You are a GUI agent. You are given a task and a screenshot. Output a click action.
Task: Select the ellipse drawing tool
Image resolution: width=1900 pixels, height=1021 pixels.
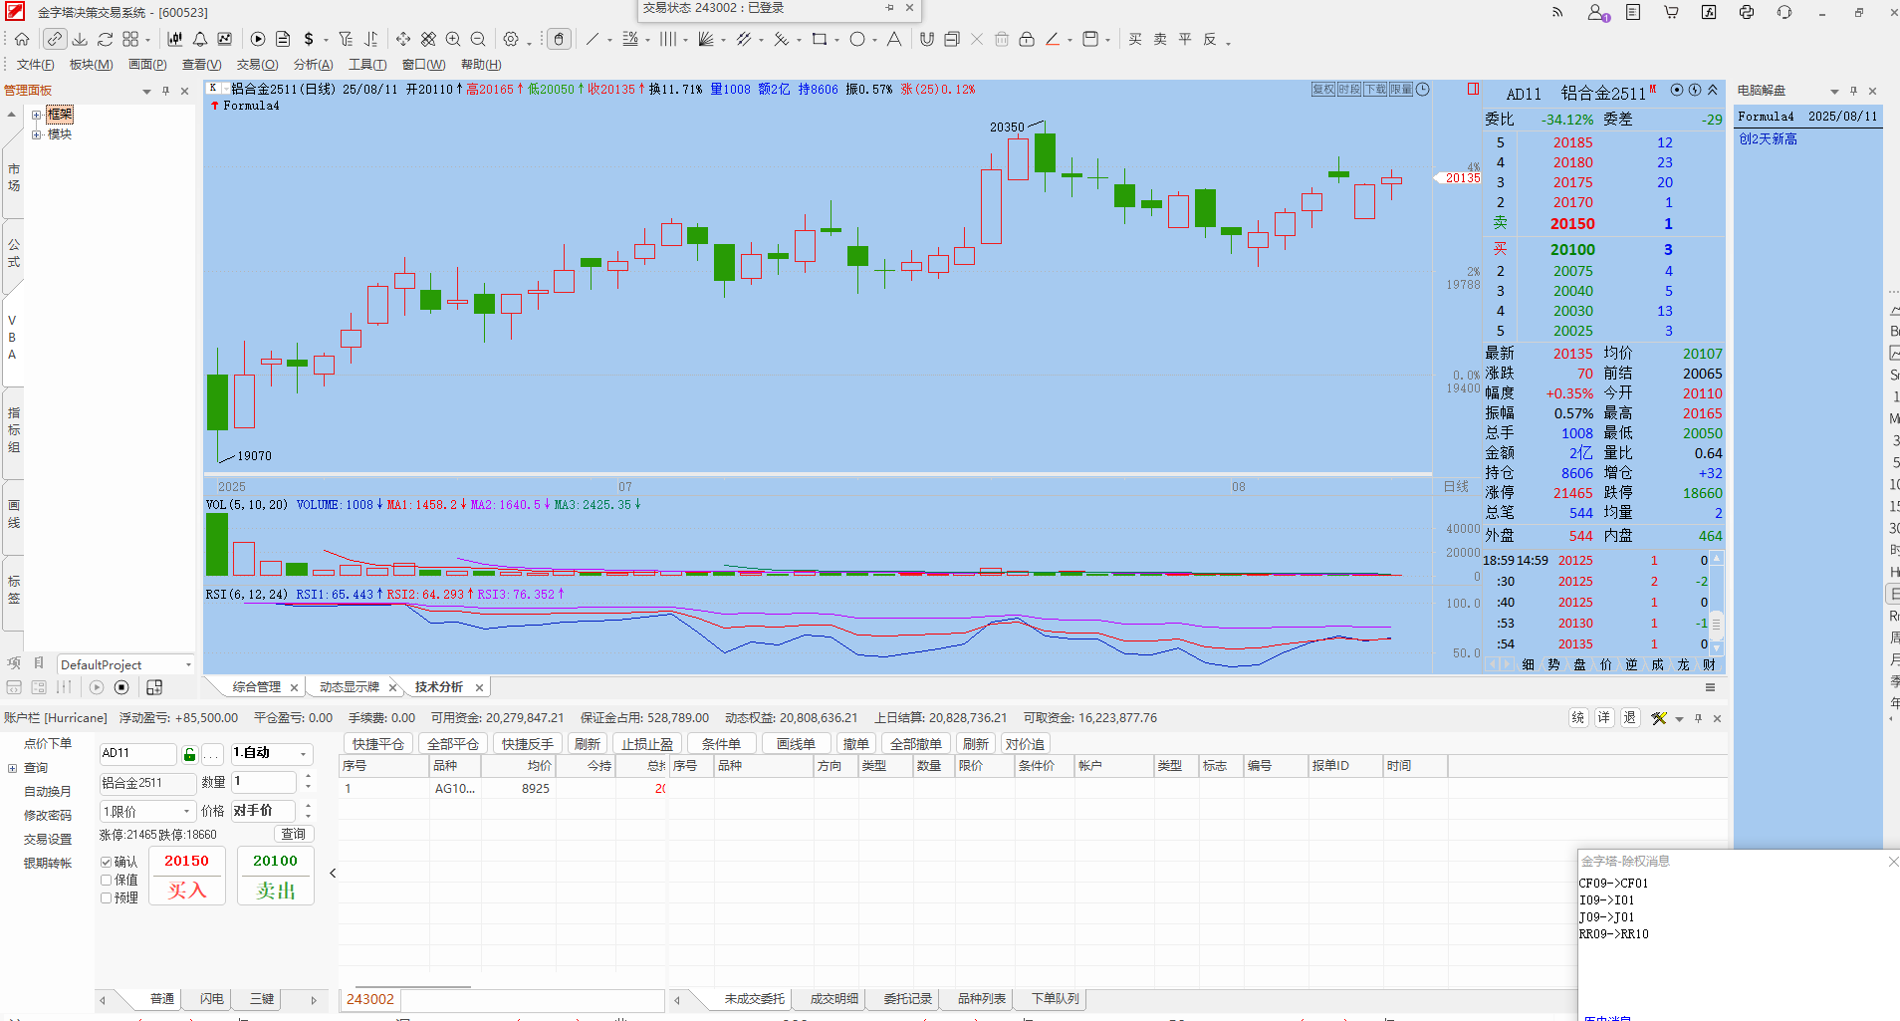(857, 39)
